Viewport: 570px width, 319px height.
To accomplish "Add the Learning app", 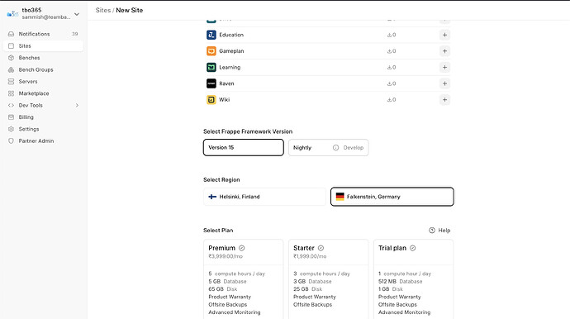I will pos(444,67).
